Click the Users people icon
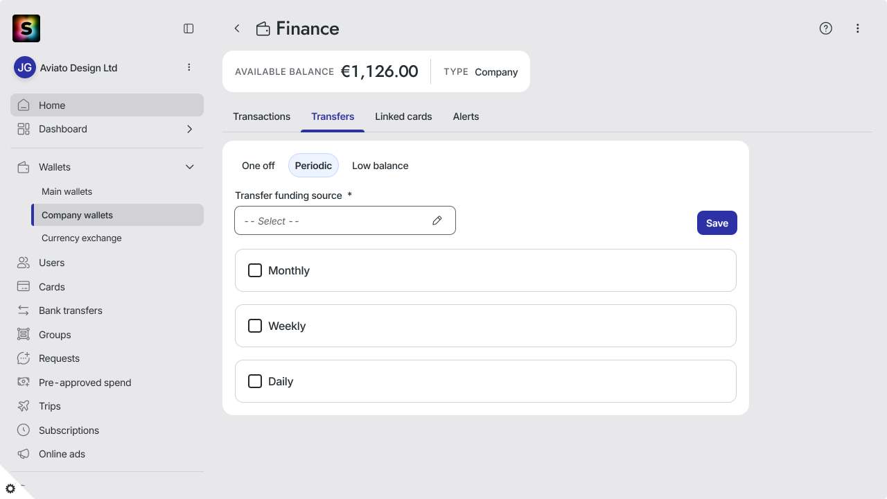Image resolution: width=887 pixels, height=499 pixels. point(24,263)
